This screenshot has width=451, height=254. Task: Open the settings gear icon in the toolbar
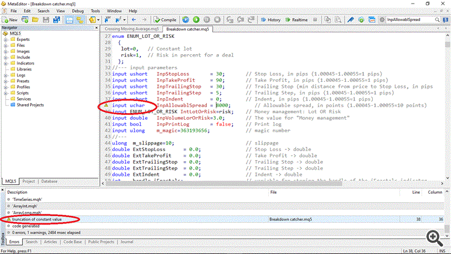(382, 20)
